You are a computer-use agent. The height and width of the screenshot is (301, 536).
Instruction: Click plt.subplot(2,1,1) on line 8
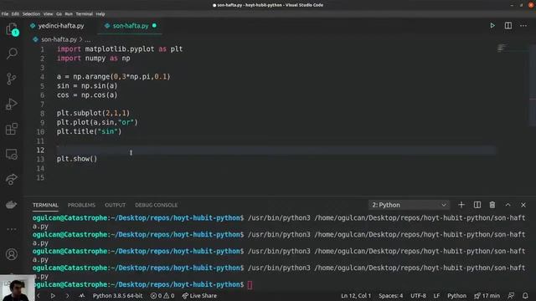coord(93,113)
